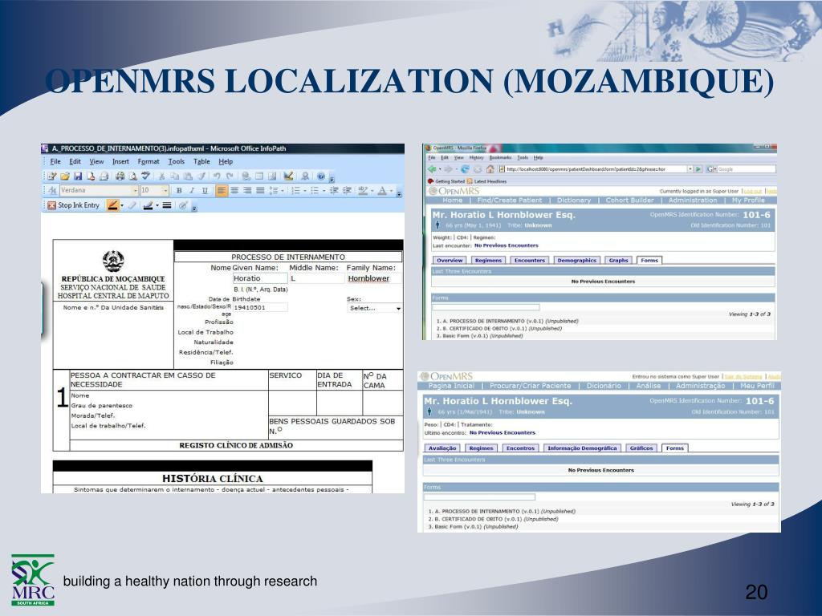Click the Increase Indent icon in InfoPath
The image size is (822, 616).
pyautogui.click(x=347, y=191)
